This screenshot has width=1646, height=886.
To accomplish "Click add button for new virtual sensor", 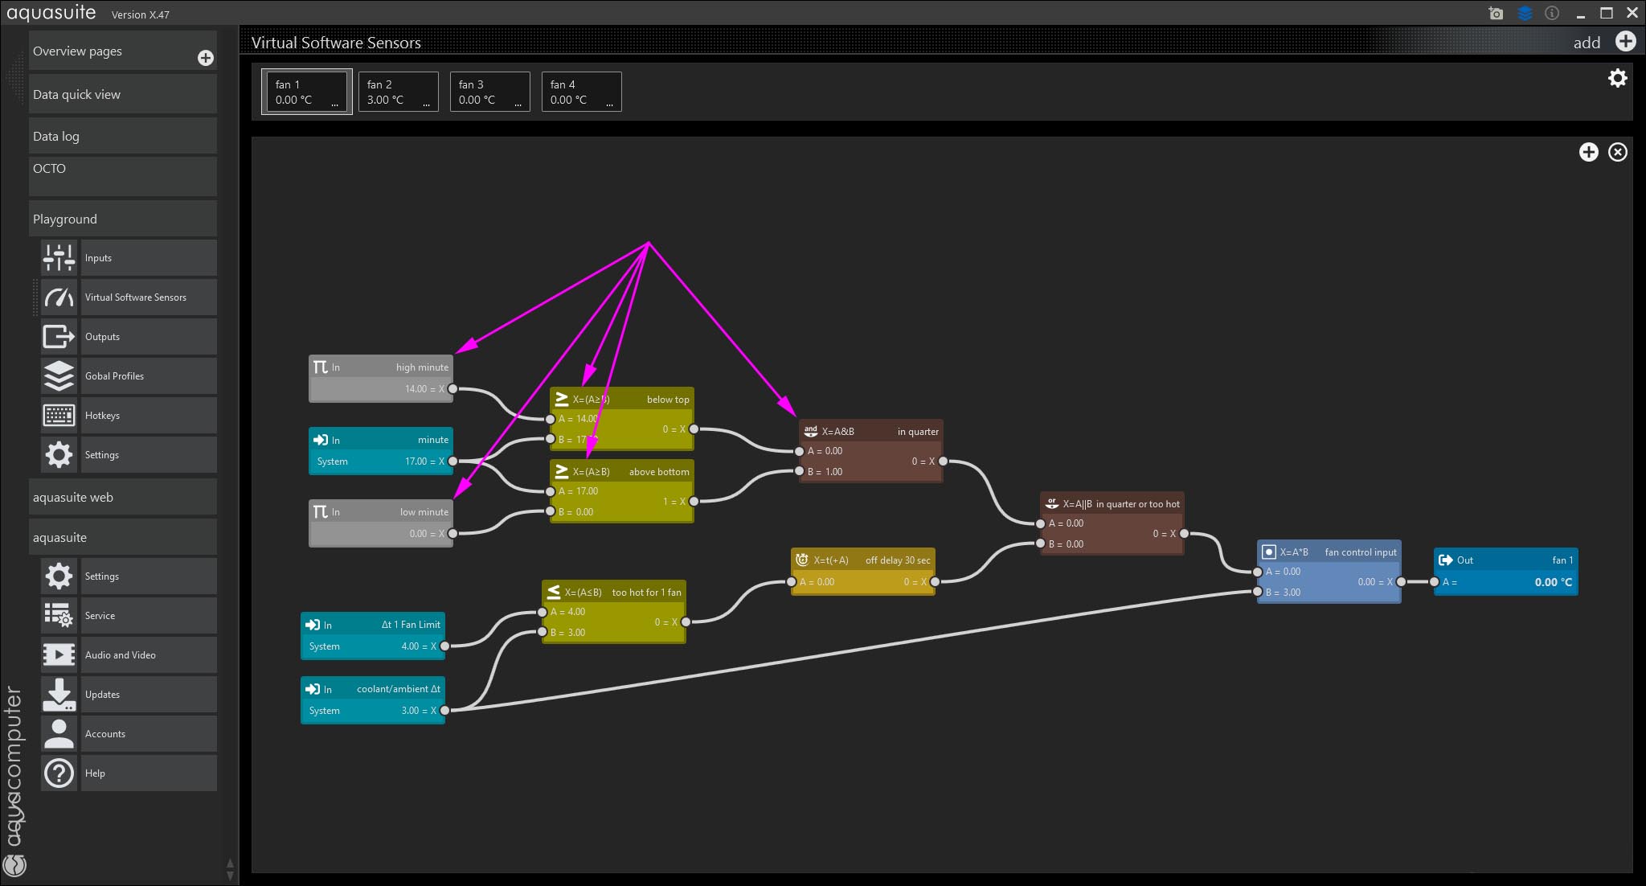I will pyautogui.click(x=1625, y=42).
